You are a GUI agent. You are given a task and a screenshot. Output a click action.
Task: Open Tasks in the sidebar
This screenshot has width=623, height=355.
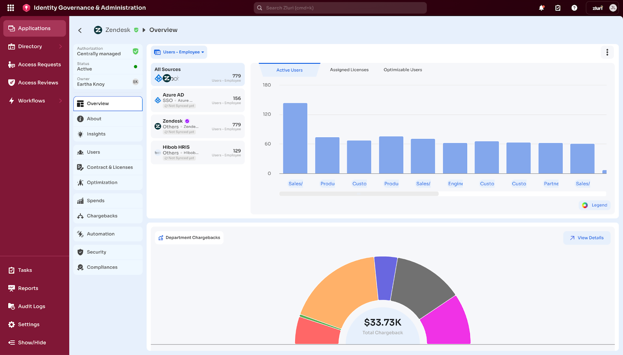(35, 270)
